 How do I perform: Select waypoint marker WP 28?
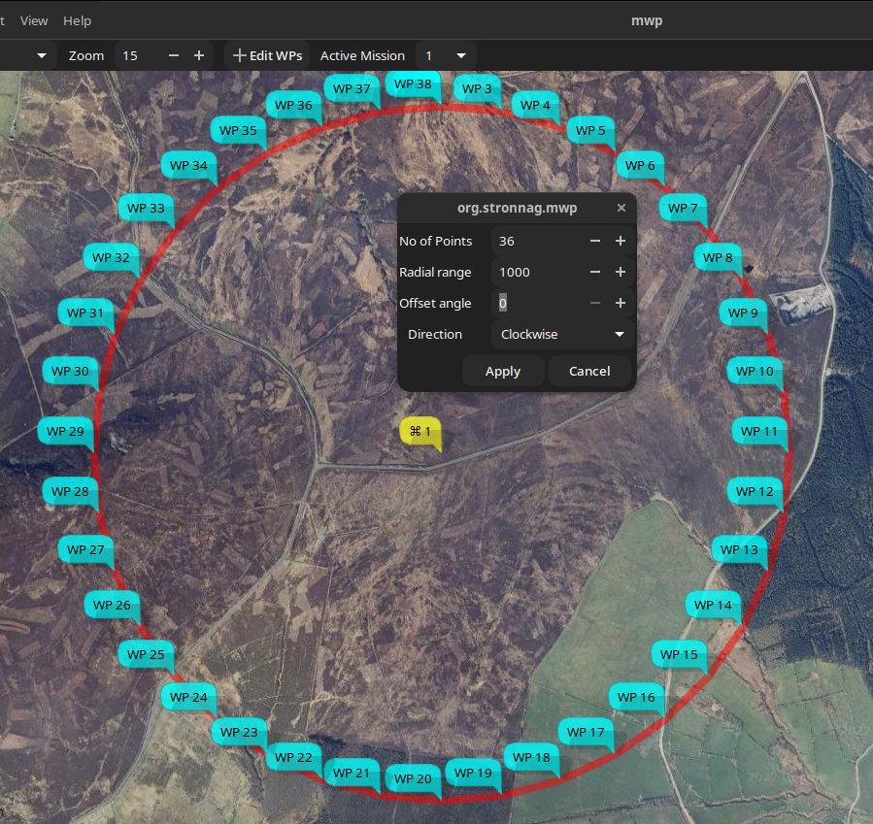tap(70, 492)
